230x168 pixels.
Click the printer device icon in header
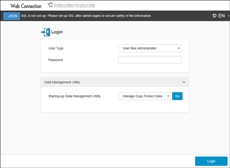pyautogui.click(x=50, y=5)
